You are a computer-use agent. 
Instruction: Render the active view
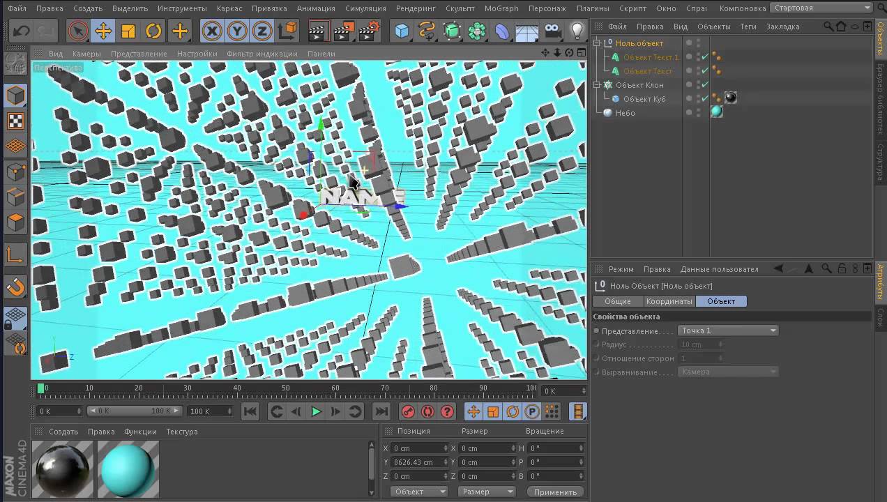(x=318, y=31)
